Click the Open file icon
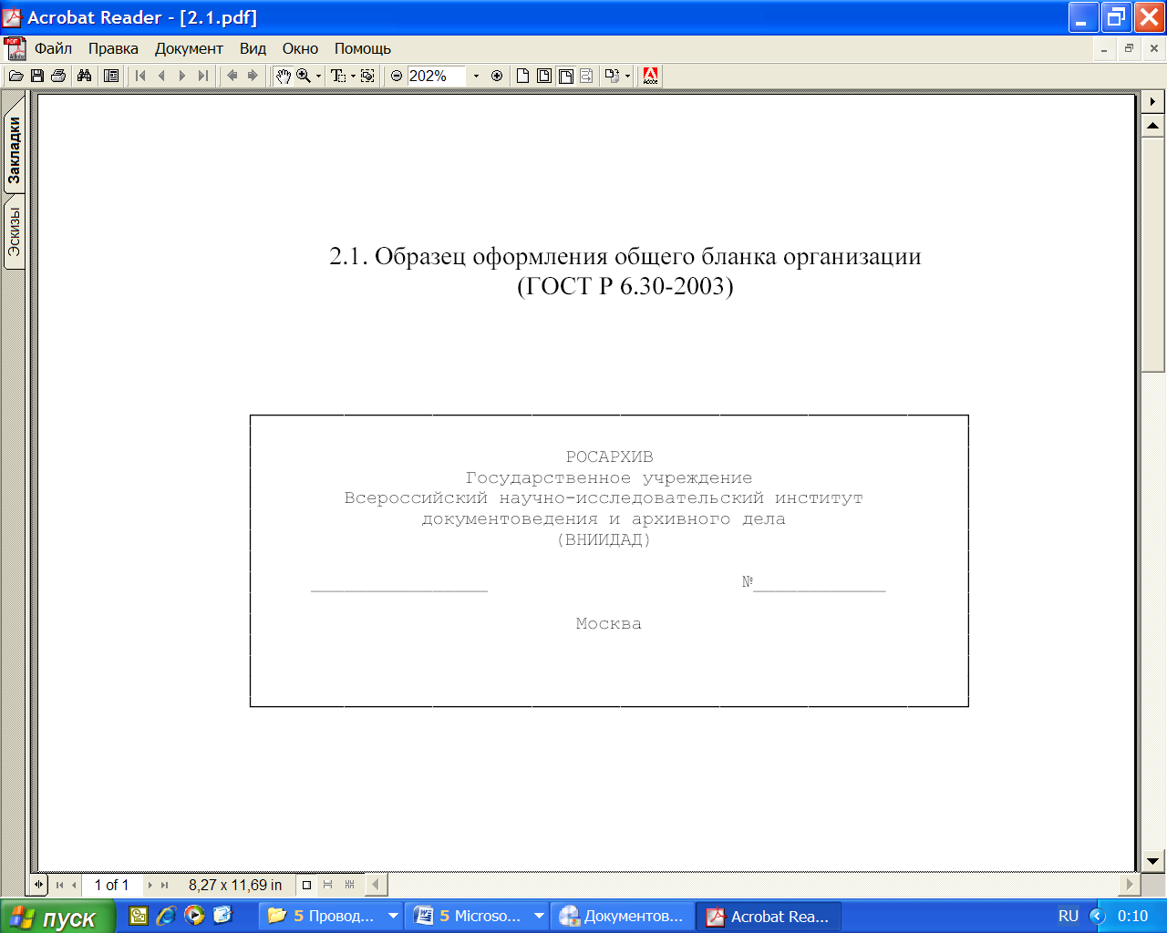Viewport: 1167px width, 933px height. [15, 76]
